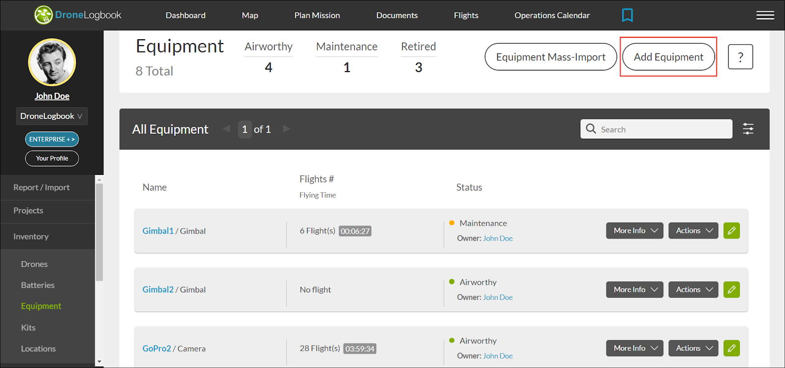Open the Gimbal1 equipment link

point(158,231)
